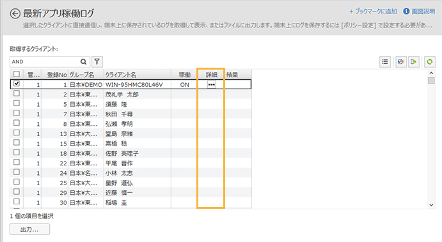Check the box for 高橋 稔
The width and height of the screenshot is (442, 242).
point(17,142)
